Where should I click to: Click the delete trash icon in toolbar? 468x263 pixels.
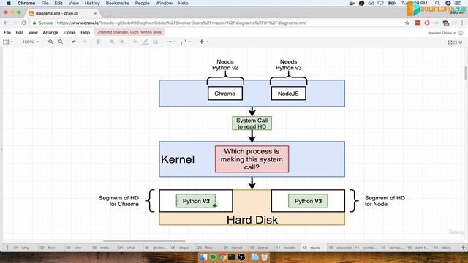pyautogui.click(x=98, y=42)
